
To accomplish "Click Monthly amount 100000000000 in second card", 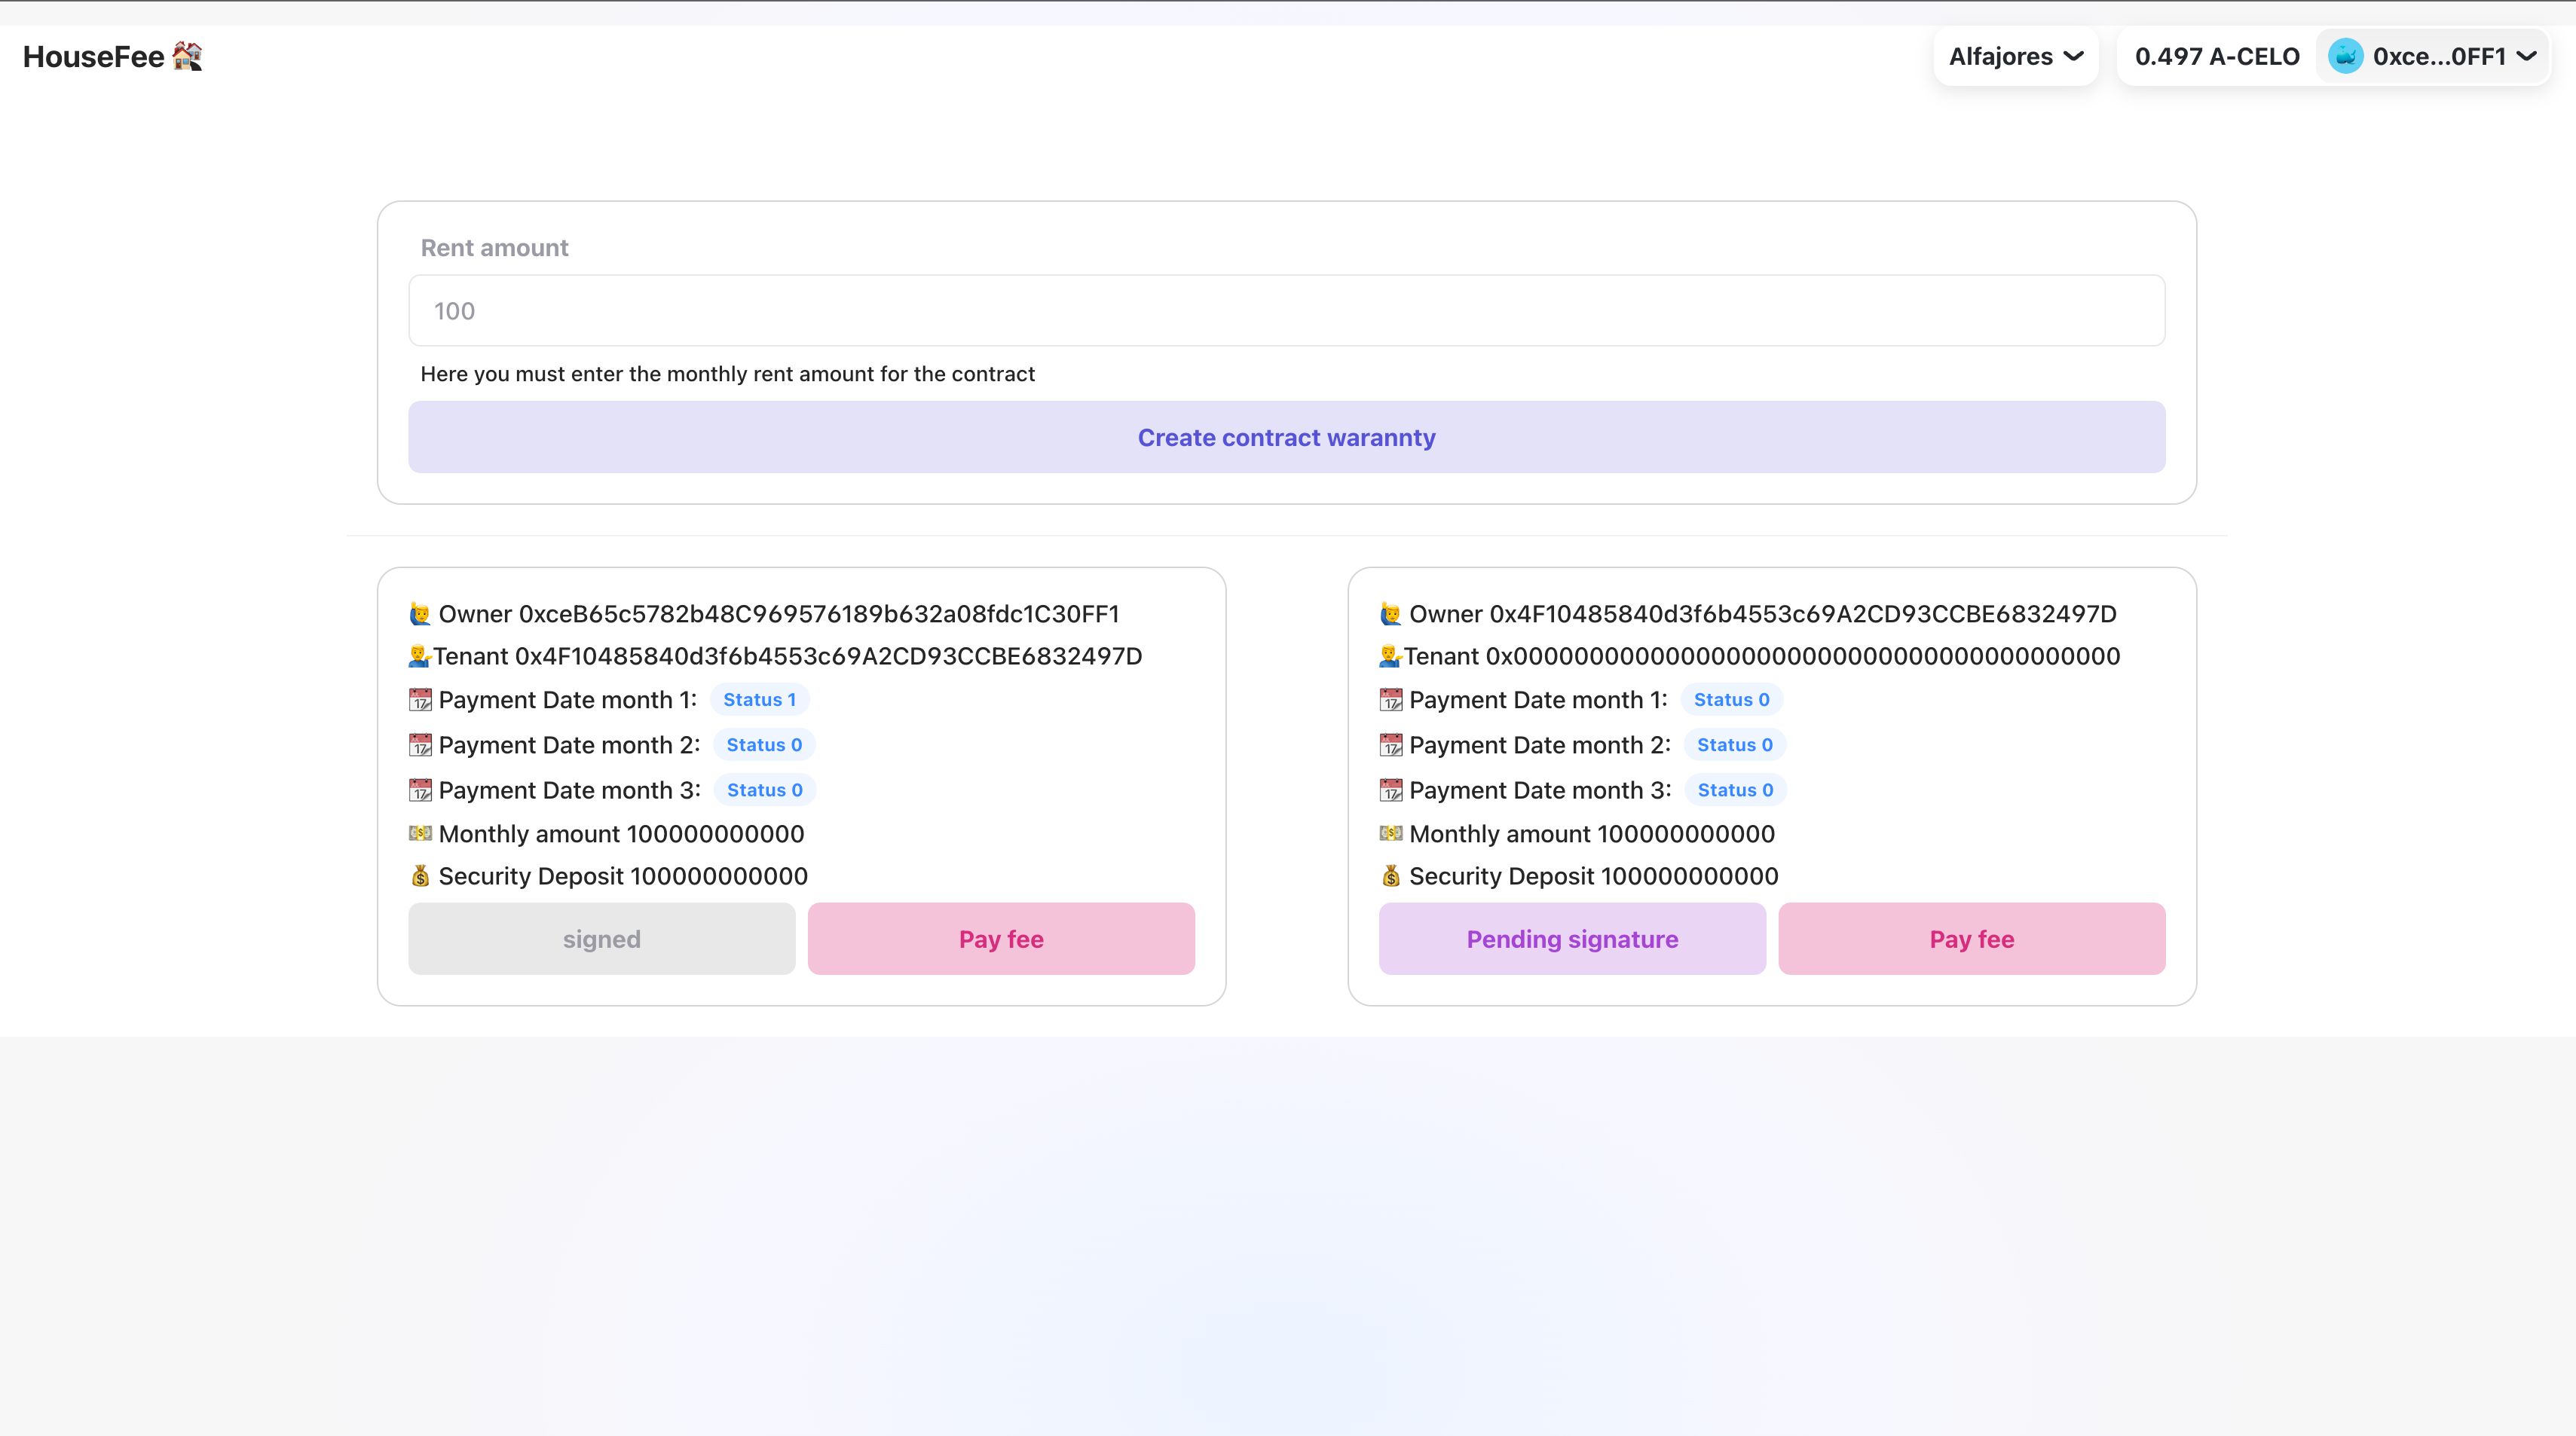I will coord(1592,834).
